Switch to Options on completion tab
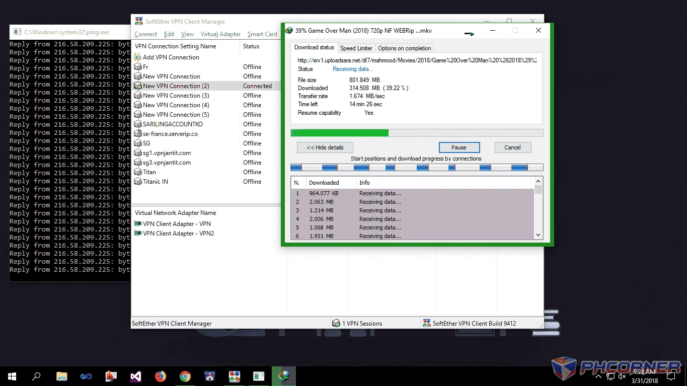 (x=404, y=48)
